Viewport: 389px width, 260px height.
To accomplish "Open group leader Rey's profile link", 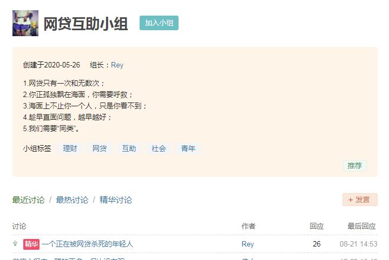I will 117,65.
